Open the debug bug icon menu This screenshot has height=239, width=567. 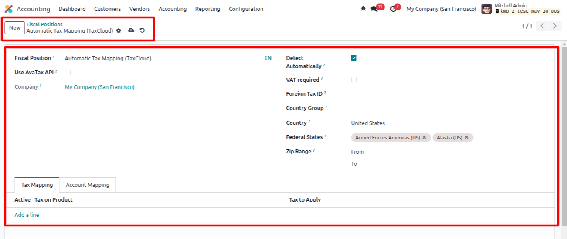(363, 9)
